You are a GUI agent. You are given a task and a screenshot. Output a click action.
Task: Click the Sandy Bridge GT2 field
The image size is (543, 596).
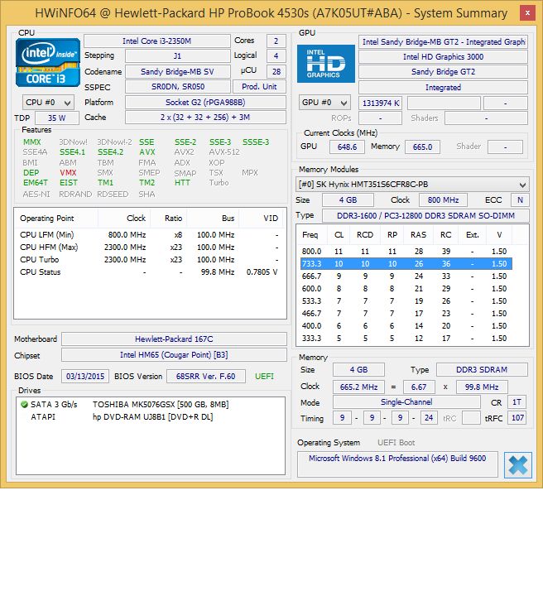point(443,72)
